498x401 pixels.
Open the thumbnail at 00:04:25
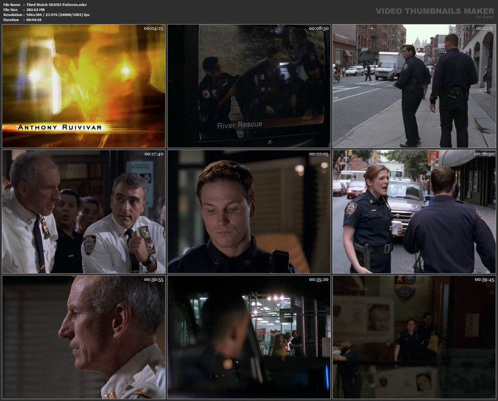click(x=83, y=86)
